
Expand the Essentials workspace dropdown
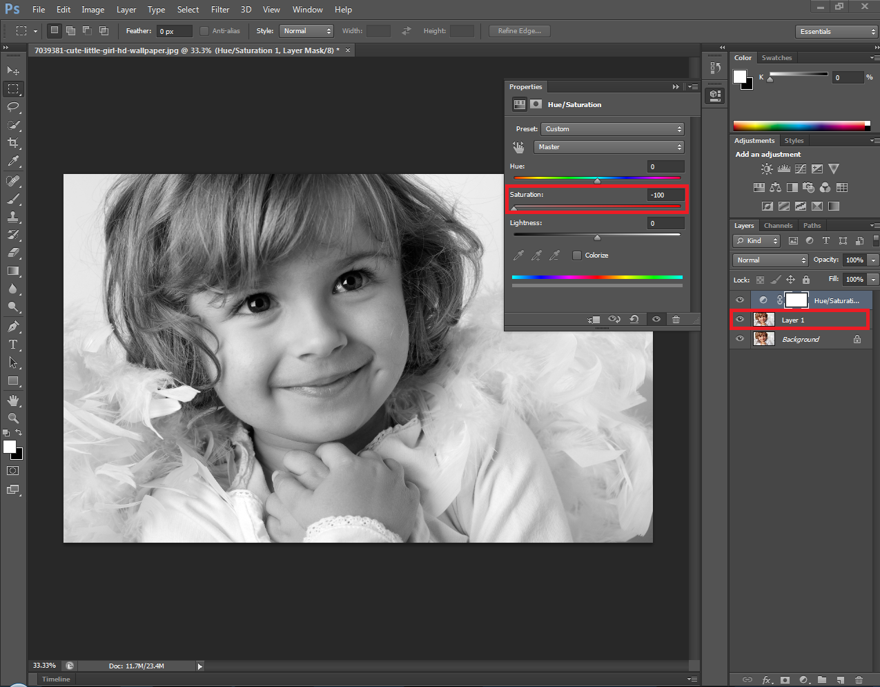click(836, 32)
